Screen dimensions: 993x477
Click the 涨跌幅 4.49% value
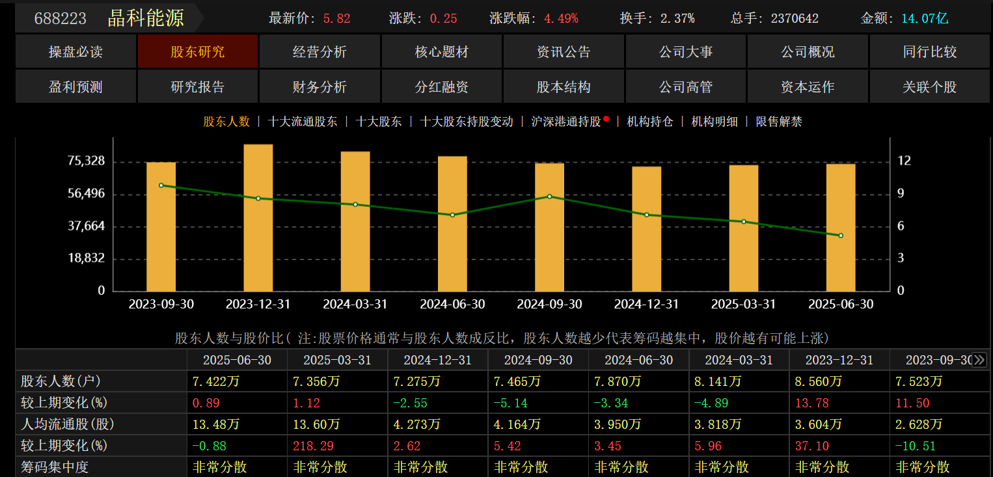click(561, 18)
